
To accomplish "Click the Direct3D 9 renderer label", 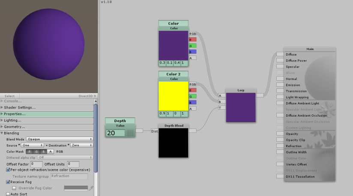I will [x=87, y=96].
